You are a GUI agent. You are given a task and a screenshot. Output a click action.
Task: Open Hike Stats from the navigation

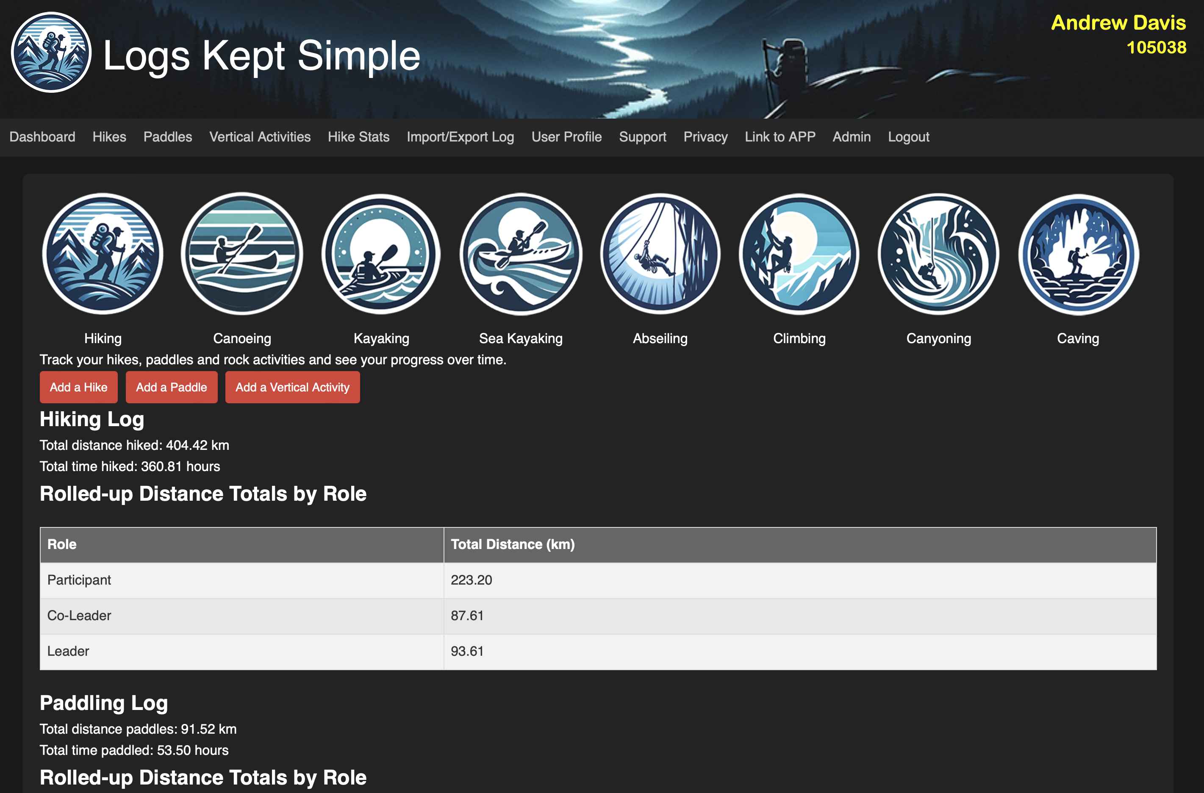pos(358,137)
